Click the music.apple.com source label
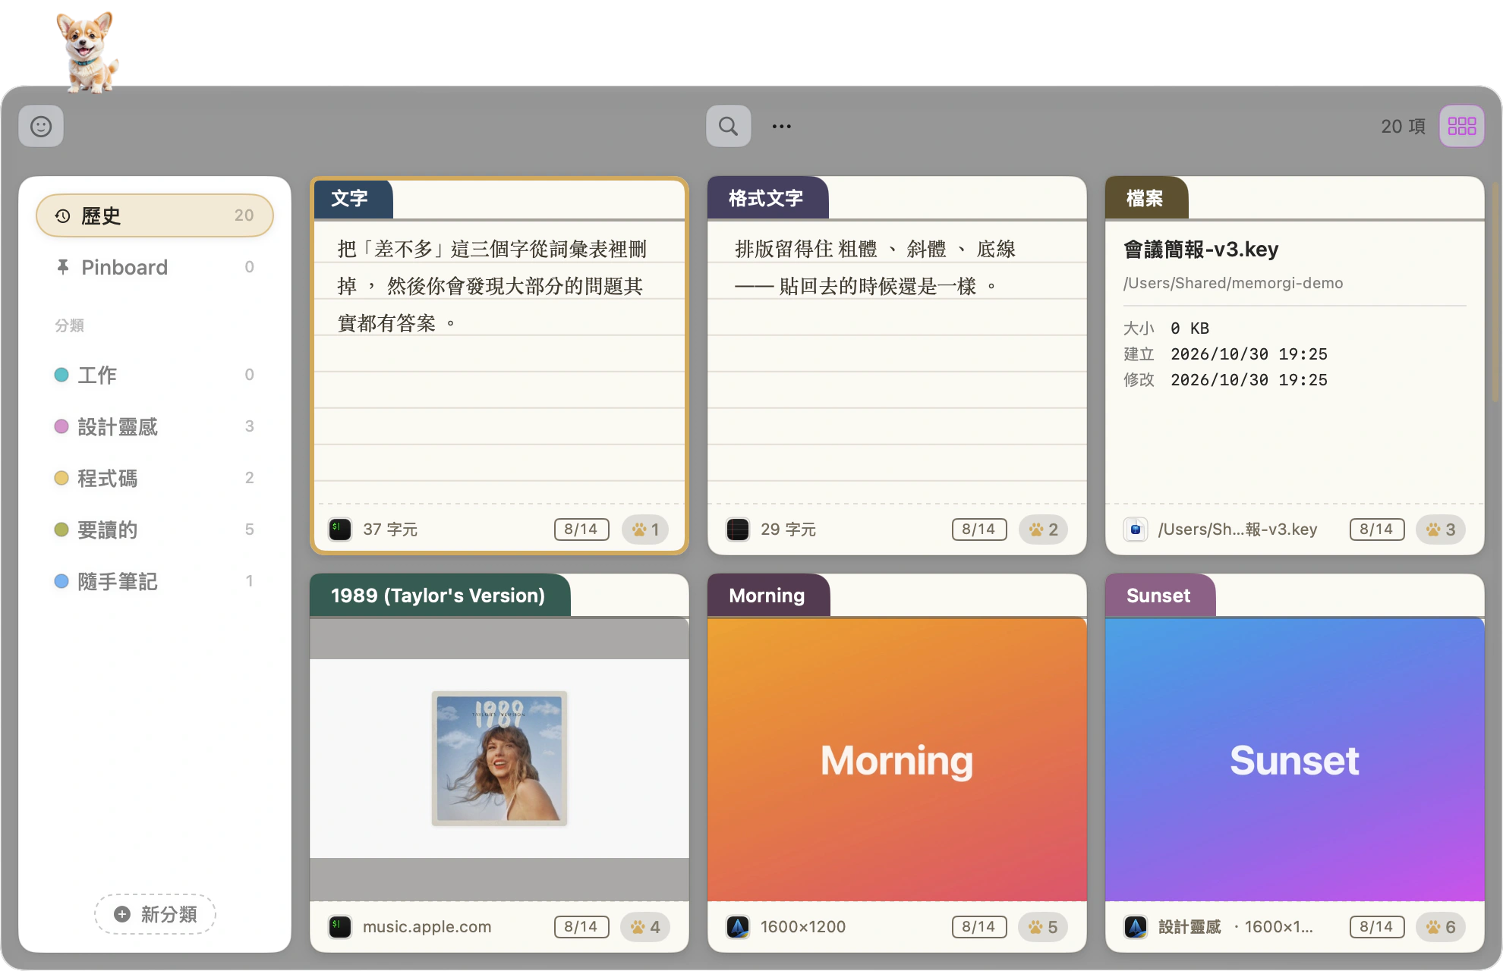This screenshot has height=971, width=1503. (x=427, y=927)
